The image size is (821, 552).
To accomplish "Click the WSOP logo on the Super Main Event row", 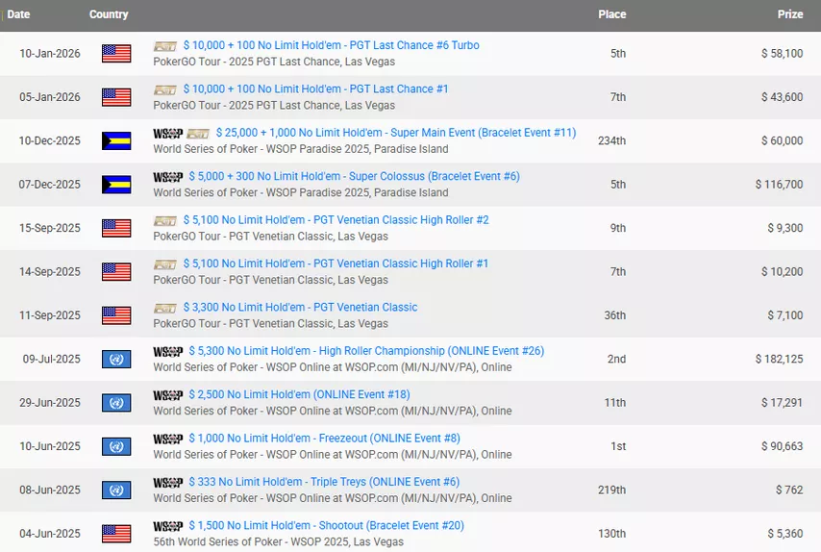I will (167, 134).
